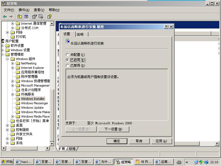This screenshot has height=166, width=221.
Task: Click the back arrow toolbar icon
Action: 5,17
